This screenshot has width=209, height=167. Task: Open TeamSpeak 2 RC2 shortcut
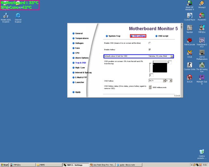(201, 41)
